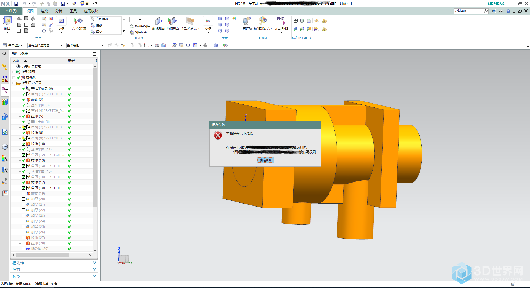Select 立即隐藏 immediate hide tool
This screenshot has height=288, width=530.
[x=100, y=19]
